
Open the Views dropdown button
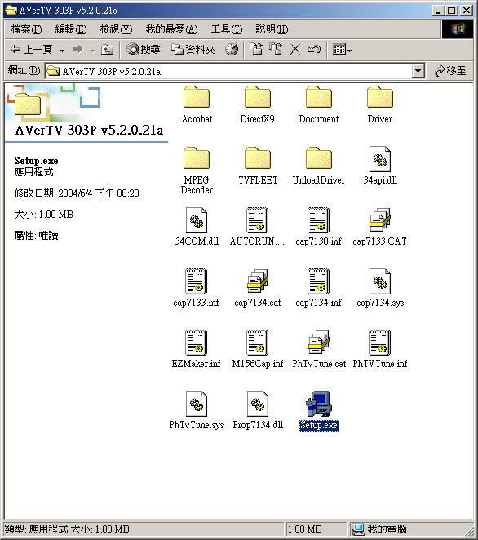point(342,50)
